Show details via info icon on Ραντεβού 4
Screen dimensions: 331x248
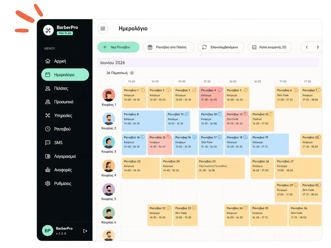pos(220,90)
